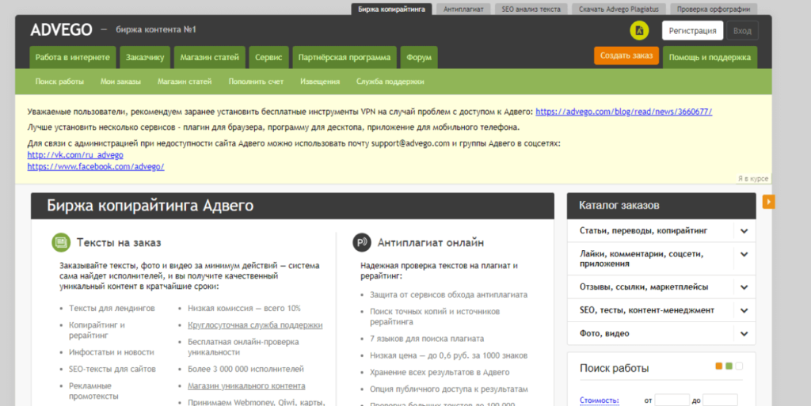Viewport: 811px width, 406px height.
Task: Click Статьи, переводы, копирайтинг category text
Action: tap(643, 231)
